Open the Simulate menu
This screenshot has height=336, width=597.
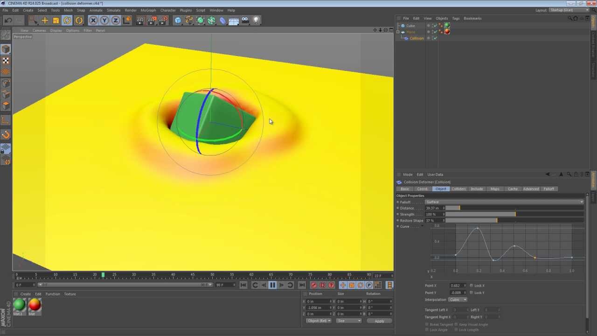(114, 10)
